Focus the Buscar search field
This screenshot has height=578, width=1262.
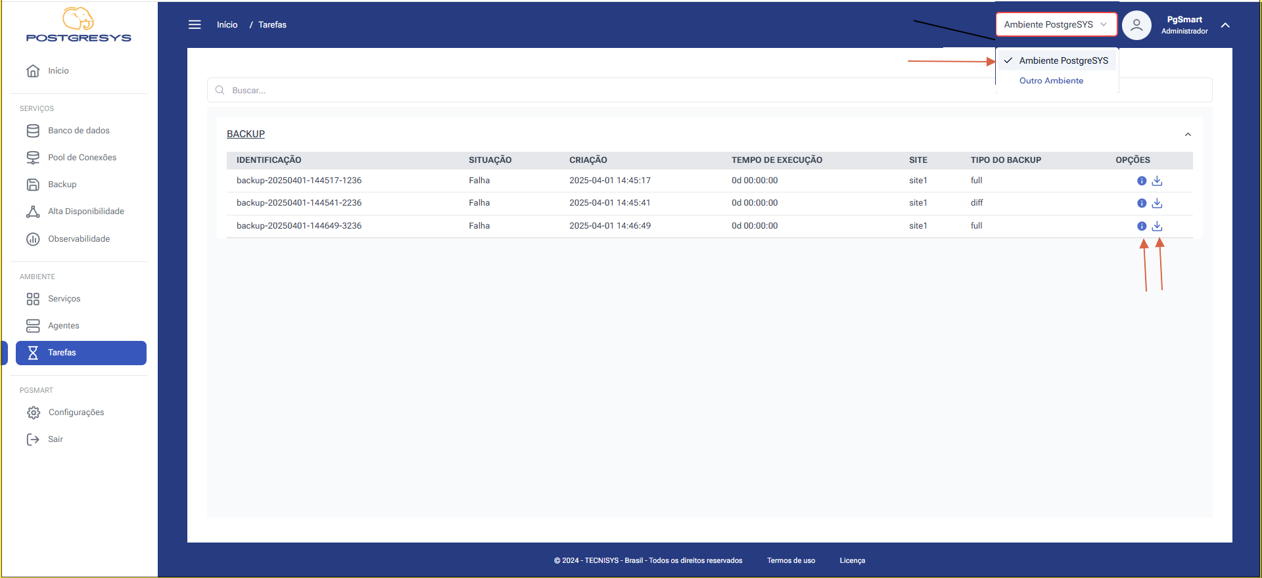coord(710,90)
